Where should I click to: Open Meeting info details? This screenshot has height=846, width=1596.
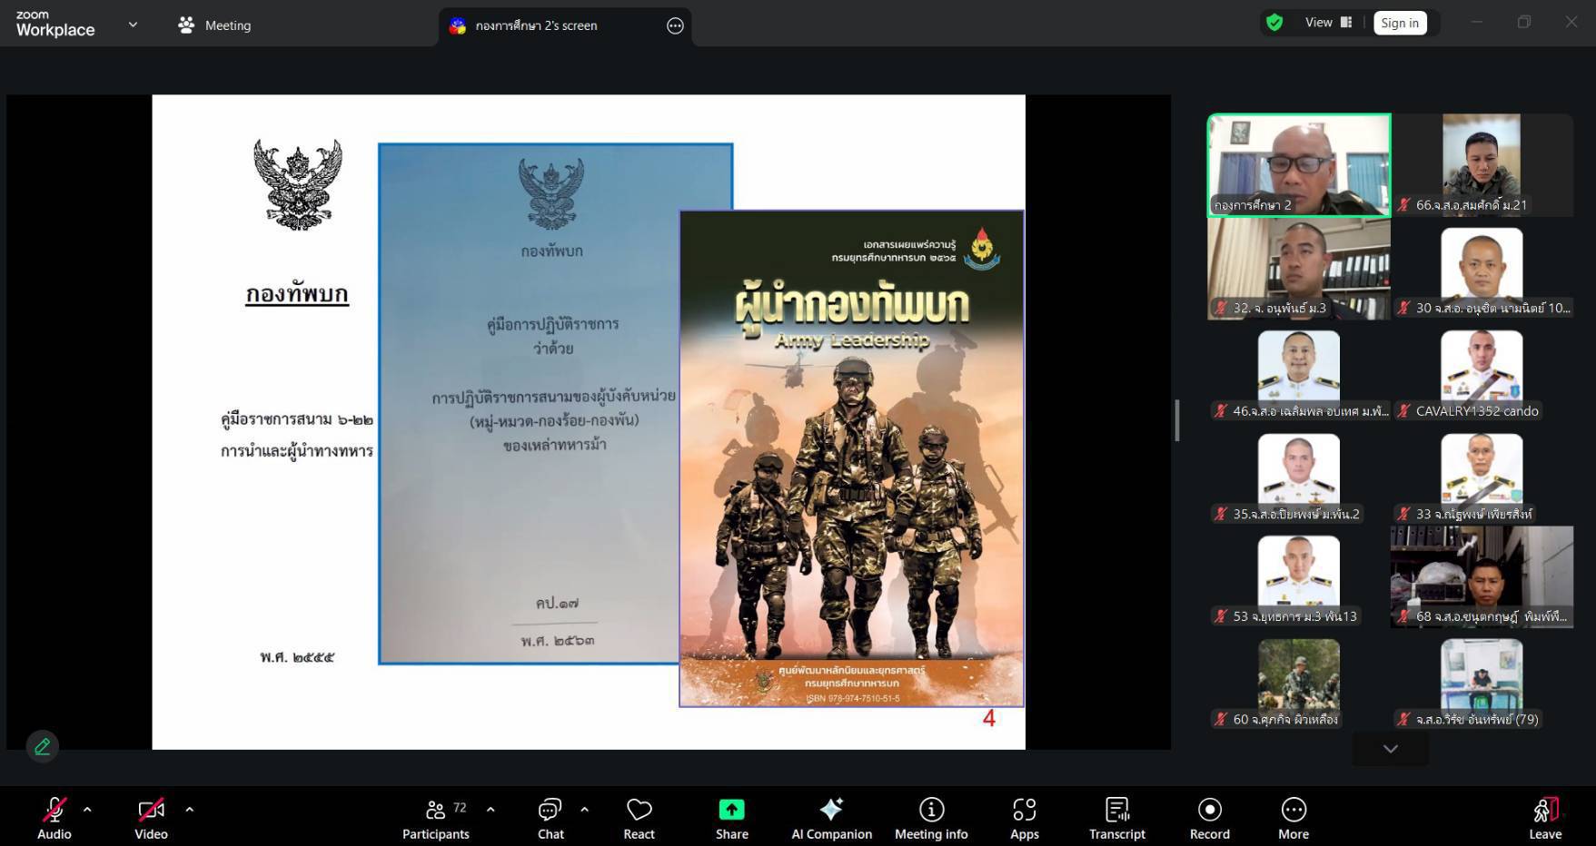coord(931,818)
